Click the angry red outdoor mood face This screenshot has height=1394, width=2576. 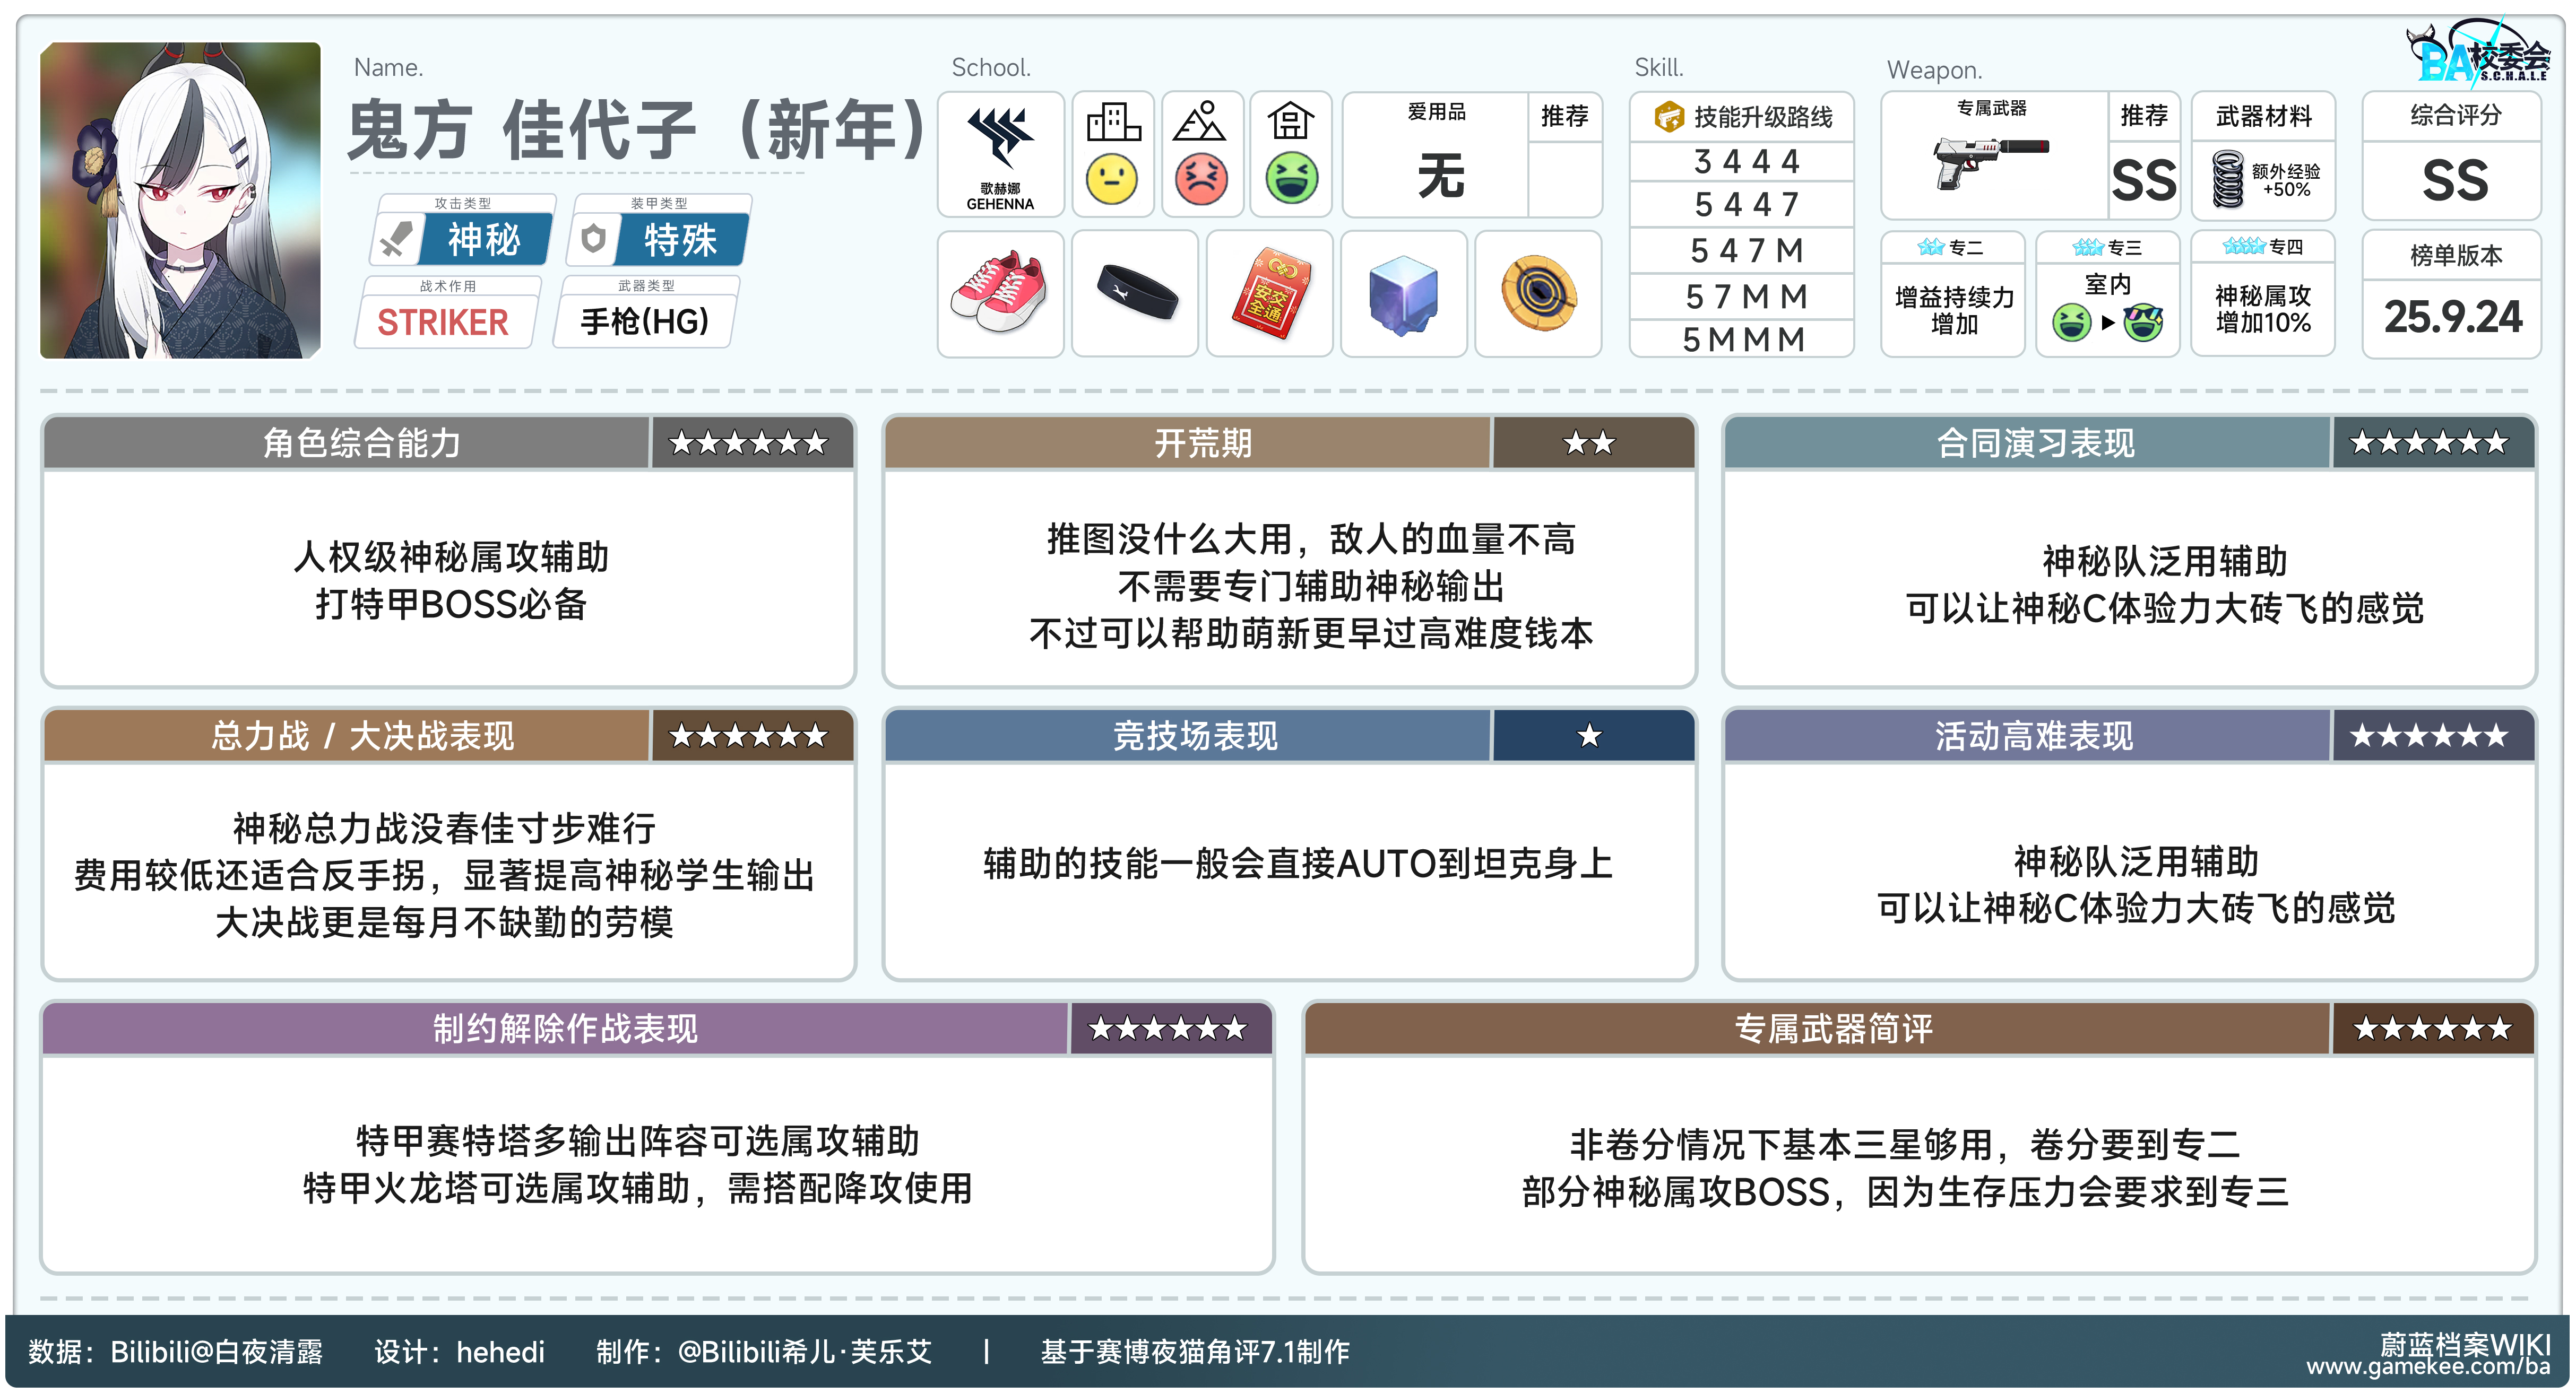1201,180
